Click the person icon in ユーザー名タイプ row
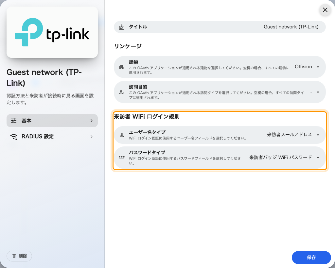The height and width of the screenshot is (268, 335). point(122,135)
